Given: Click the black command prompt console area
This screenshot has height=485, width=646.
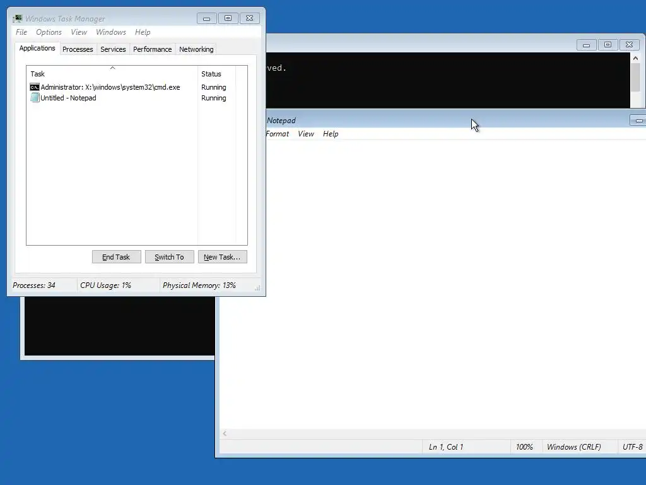Looking at the screenshot, I should 448,80.
